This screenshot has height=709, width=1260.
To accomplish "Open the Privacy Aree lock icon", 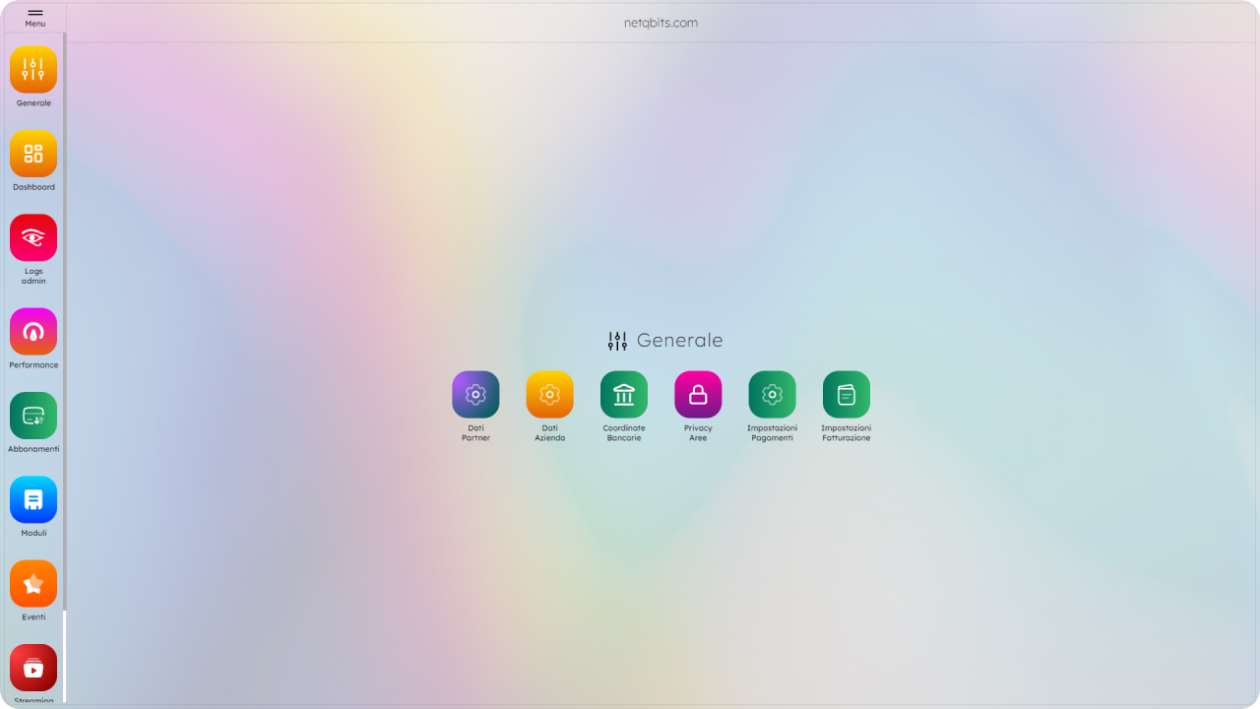I will 698,395.
